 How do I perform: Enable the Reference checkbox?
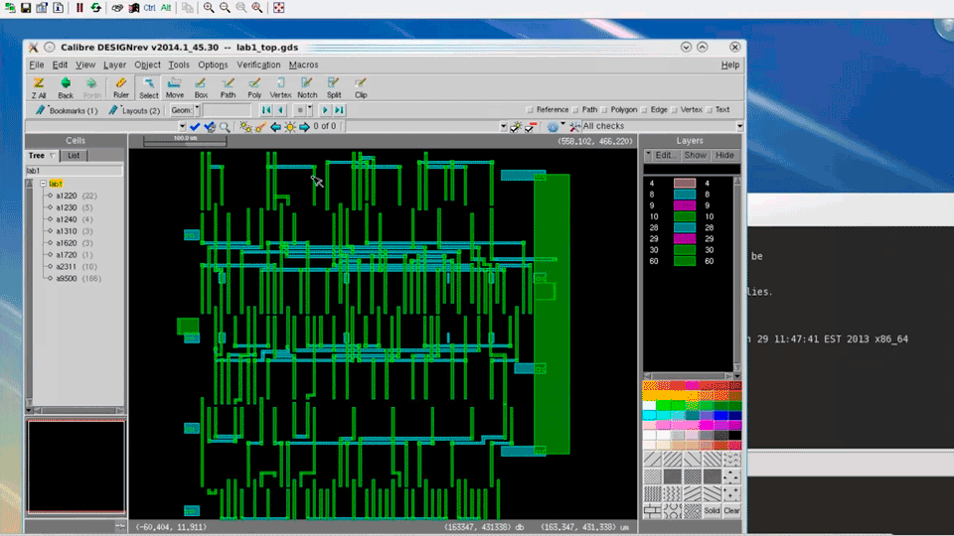point(530,110)
